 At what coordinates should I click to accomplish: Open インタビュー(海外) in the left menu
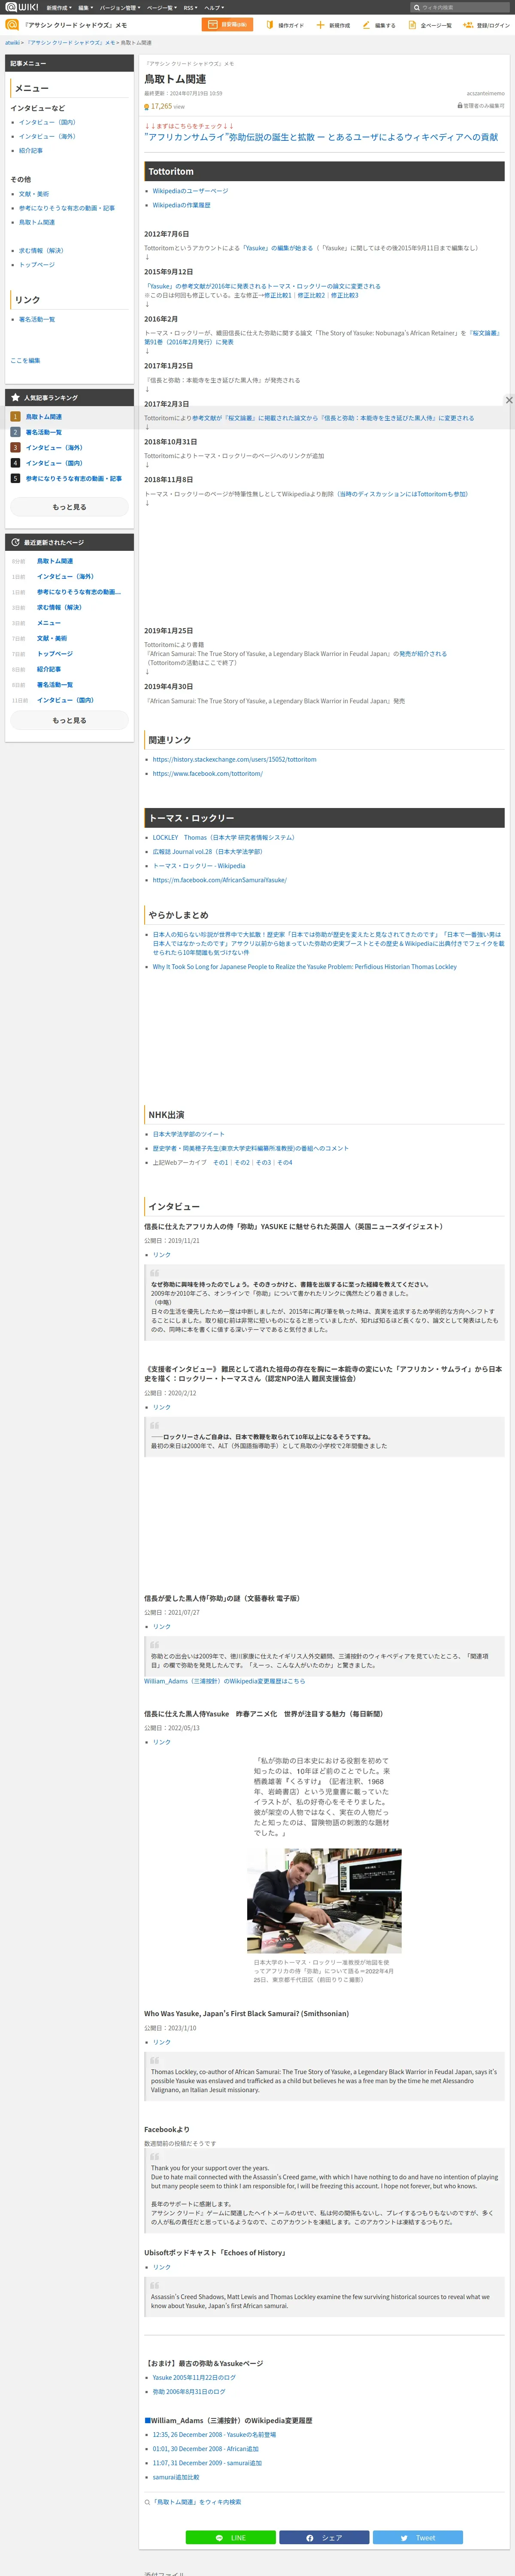click(47, 136)
